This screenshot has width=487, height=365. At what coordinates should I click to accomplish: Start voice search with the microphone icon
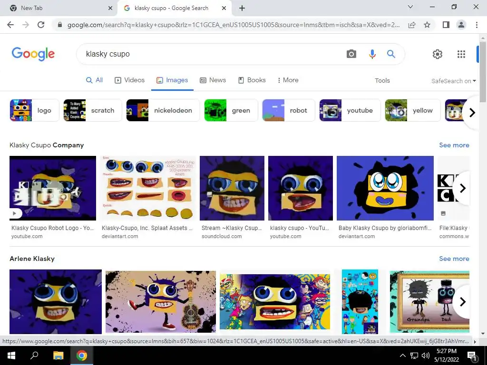point(372,54)
